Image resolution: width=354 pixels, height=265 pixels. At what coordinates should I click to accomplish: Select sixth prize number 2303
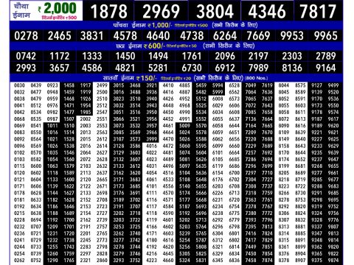click(x=292, y=56)
